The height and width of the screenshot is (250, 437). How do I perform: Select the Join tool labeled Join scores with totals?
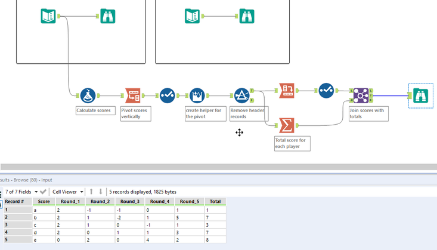[x=361, y=95]
